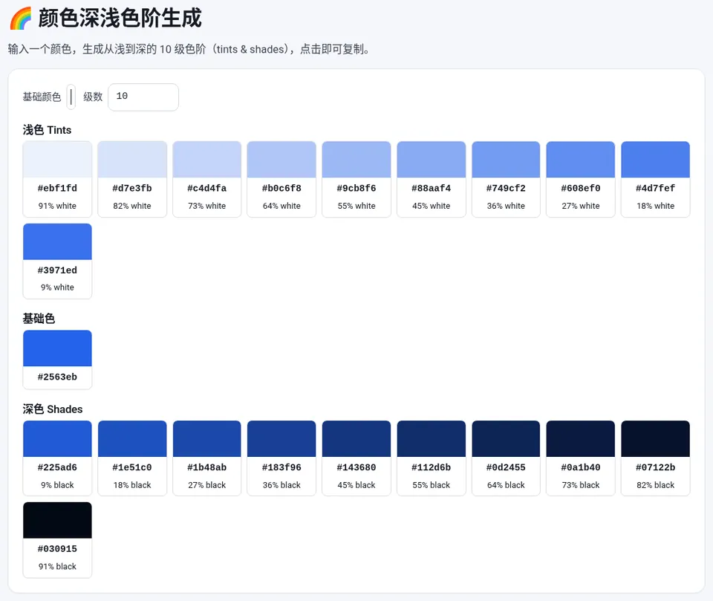Copy tint swatch #ebf1fd
This screenshot has width=713, height=601.
click(x=57, y=179)
